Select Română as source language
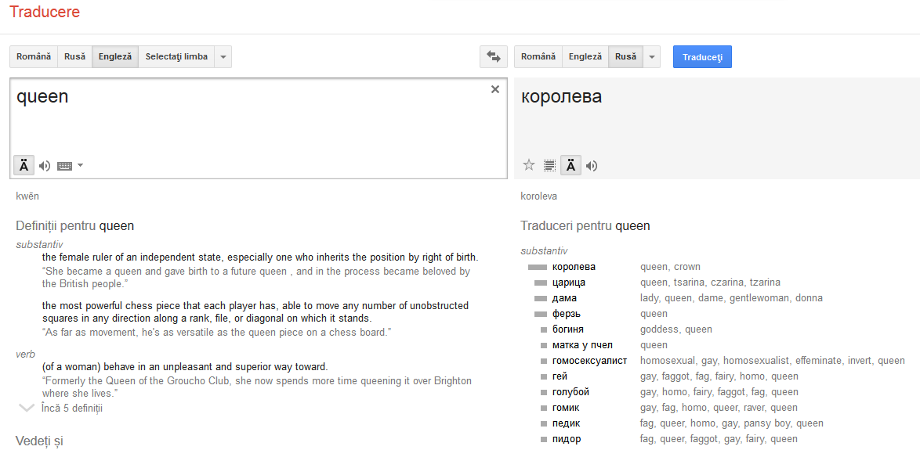The height and width of the screenshot is (450, 920). (34, 57)
